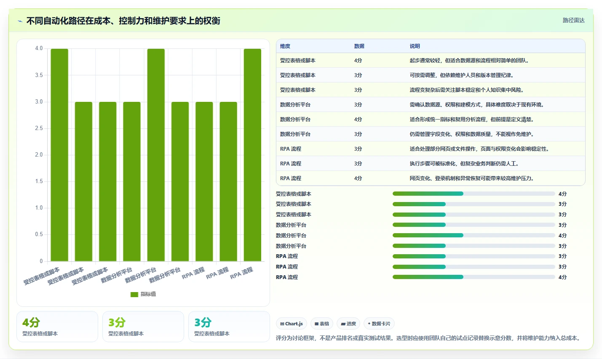This screenshot has width=602, height=359.
Task: Click the page title 不同自动化路径在成本、控制力和维护要求上的权衡
Action: click(x=123, y=21)
